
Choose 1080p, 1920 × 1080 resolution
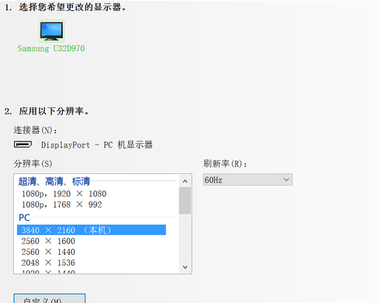(64, 193)
